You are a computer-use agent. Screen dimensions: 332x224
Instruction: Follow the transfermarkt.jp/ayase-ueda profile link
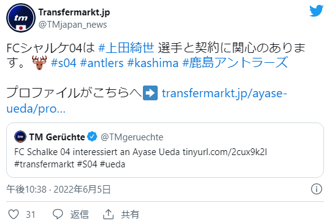(147, 101)
